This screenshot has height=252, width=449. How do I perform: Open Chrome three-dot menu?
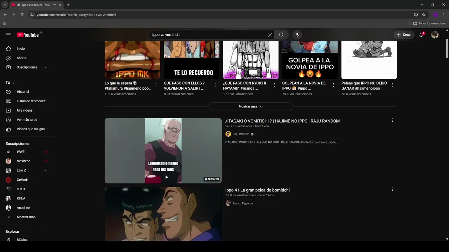coord(444,15)
